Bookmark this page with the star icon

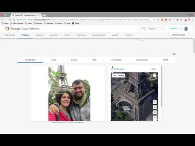click(x=154, y=20)
